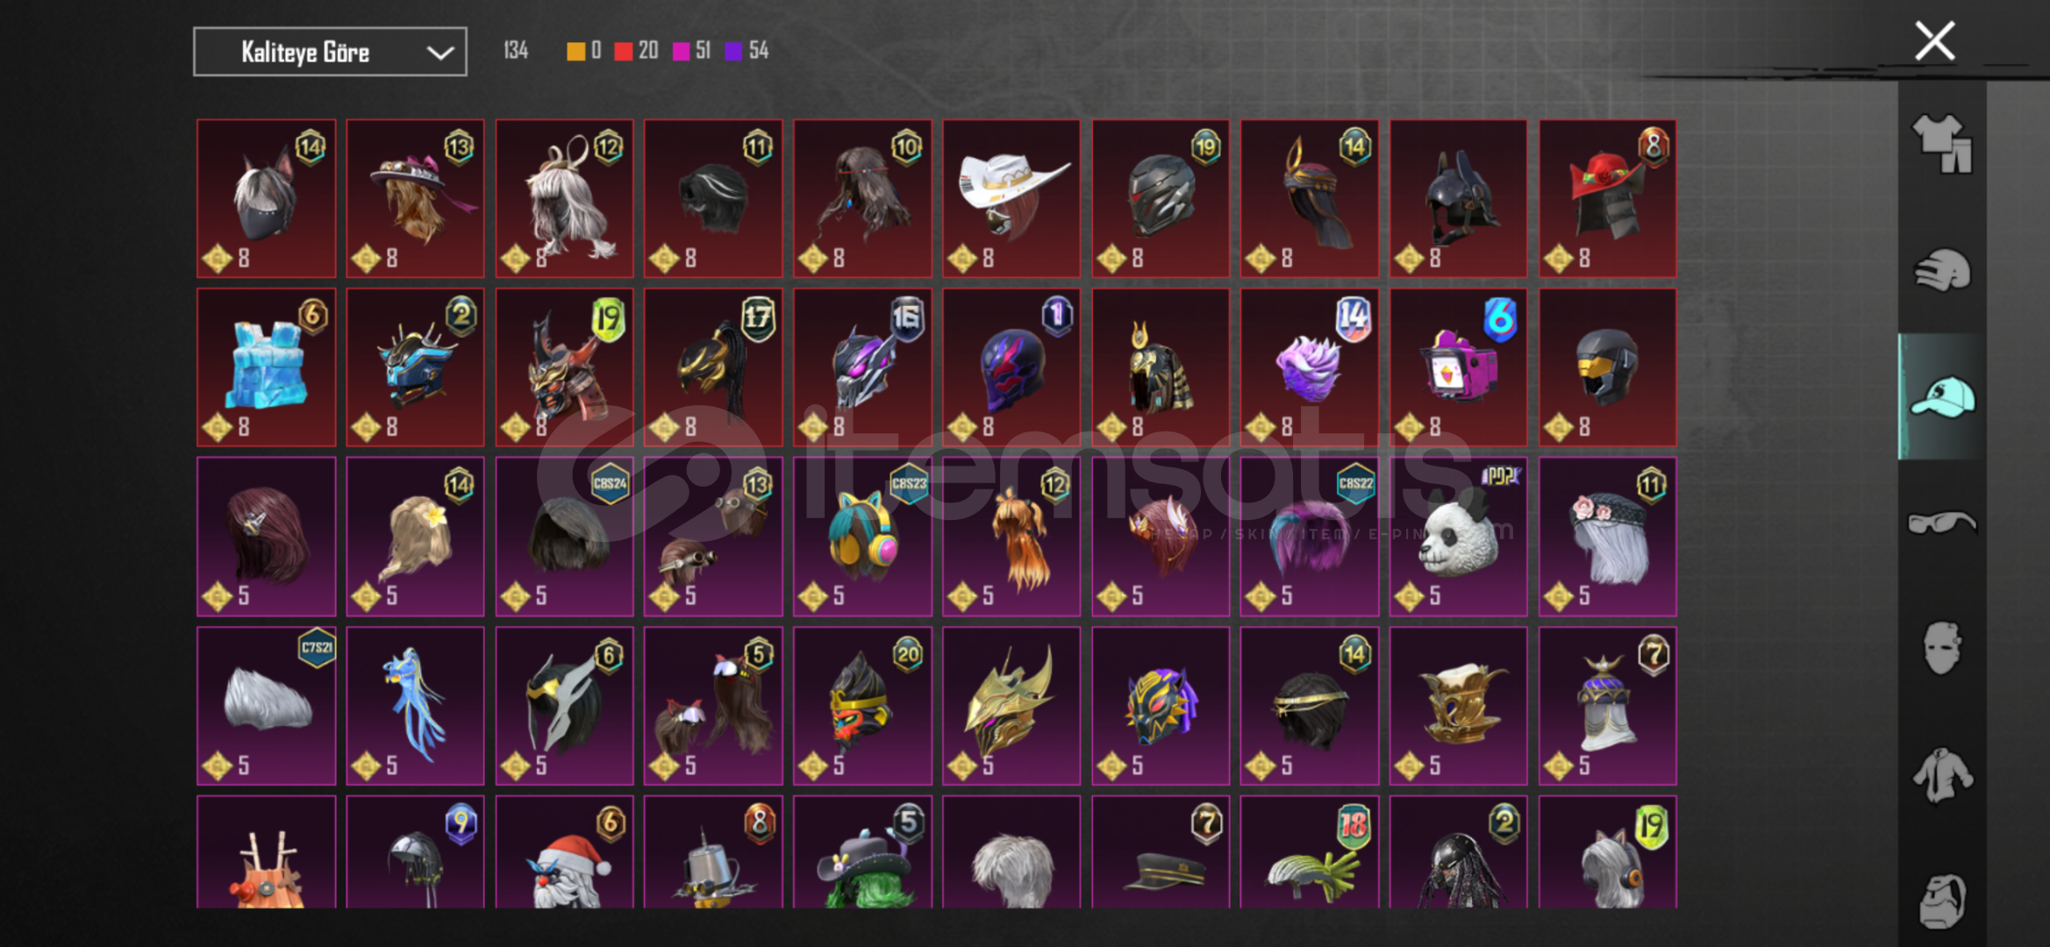Filter by the purple quality swatch
This screenshot has height=947, width=2050.
pyautogui.click(x=733, y=51)
